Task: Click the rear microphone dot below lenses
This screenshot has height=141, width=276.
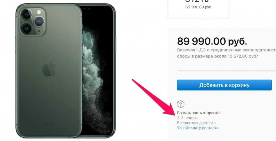Action: point(39,31)
